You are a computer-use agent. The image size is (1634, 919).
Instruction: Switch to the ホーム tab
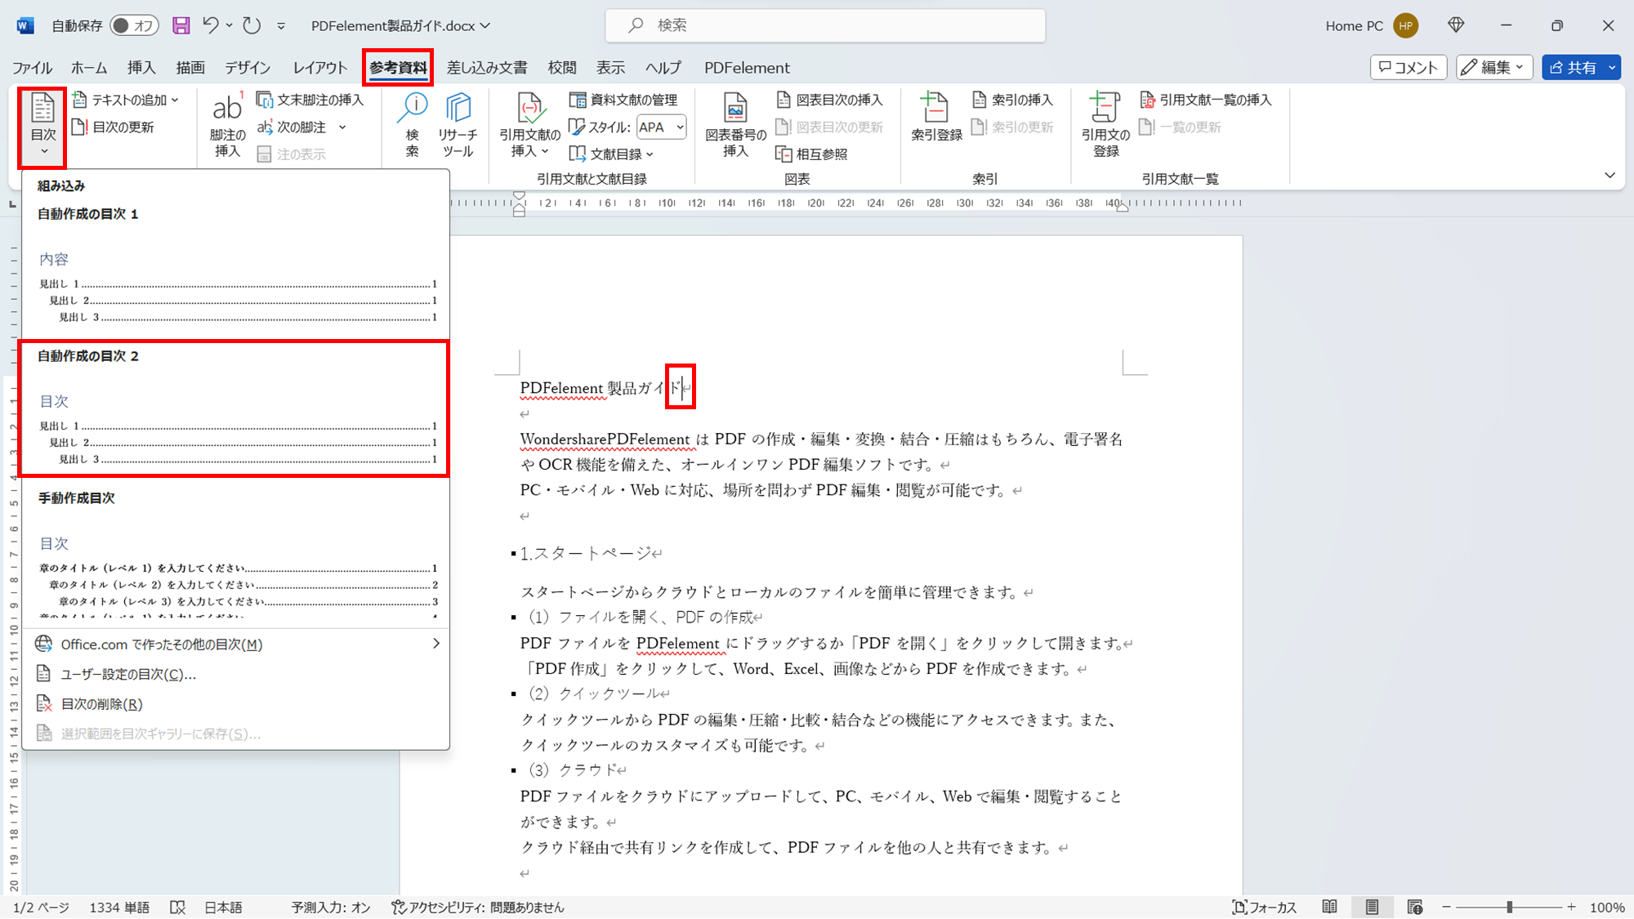[89, 68]
